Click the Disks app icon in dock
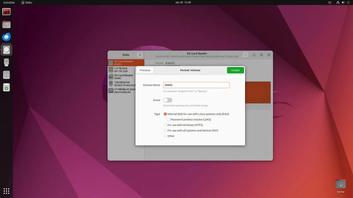This screenshot has height=198, width=353. coord(6,50)
